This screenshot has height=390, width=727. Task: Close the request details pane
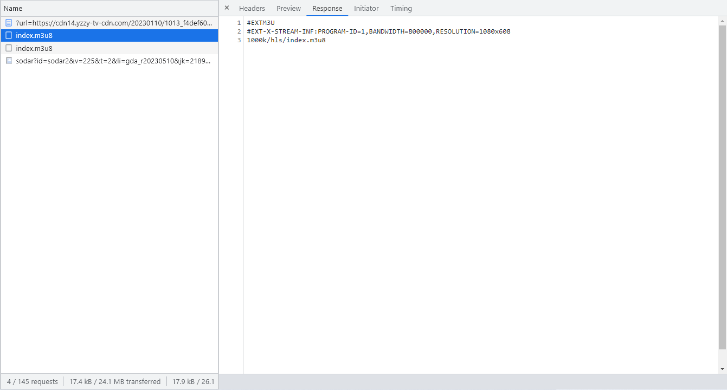pyautogui.click(x=227, y=8)
